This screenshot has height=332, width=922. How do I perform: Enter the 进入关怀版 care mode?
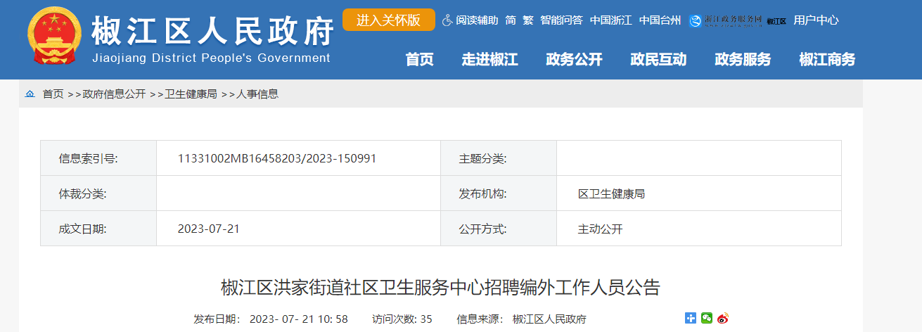pos(389,20)
